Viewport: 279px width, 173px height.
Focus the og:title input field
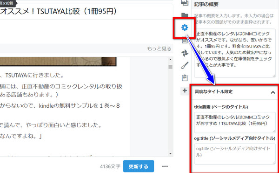coord(235,154)
